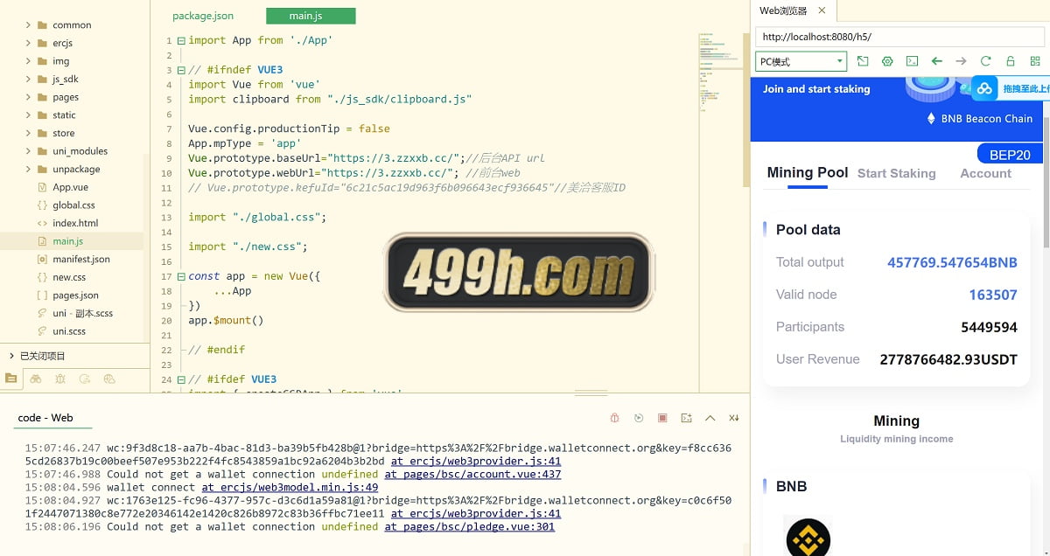Open App.vue in the file tree
This screenshot has height=556, width=1050.
tap(70, 187)
